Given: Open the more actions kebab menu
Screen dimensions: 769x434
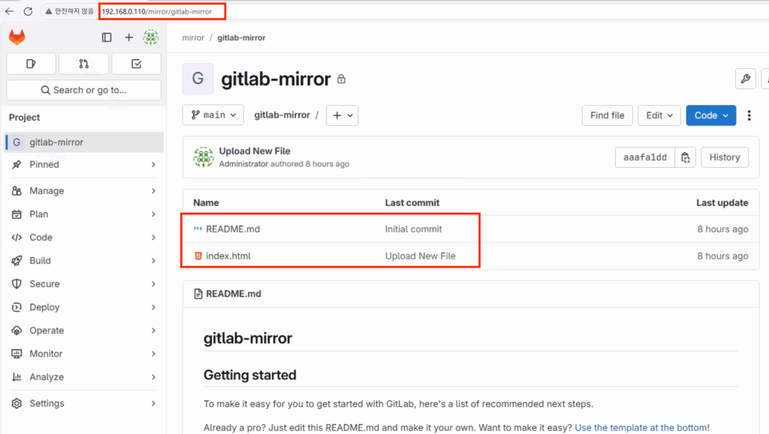Looking at the screenshot, I should [x=749, y=115].
